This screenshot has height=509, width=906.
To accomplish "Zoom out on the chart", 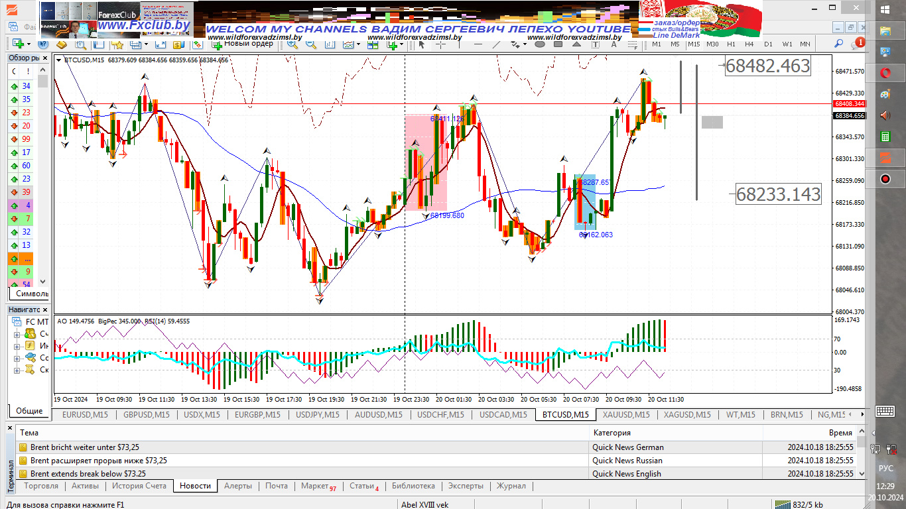I will [x=311, y=44].
